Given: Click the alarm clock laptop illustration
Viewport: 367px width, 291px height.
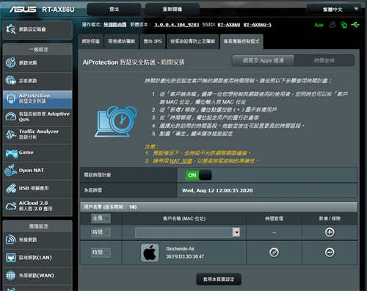Looking at the screenshot, I should point(116,122).
